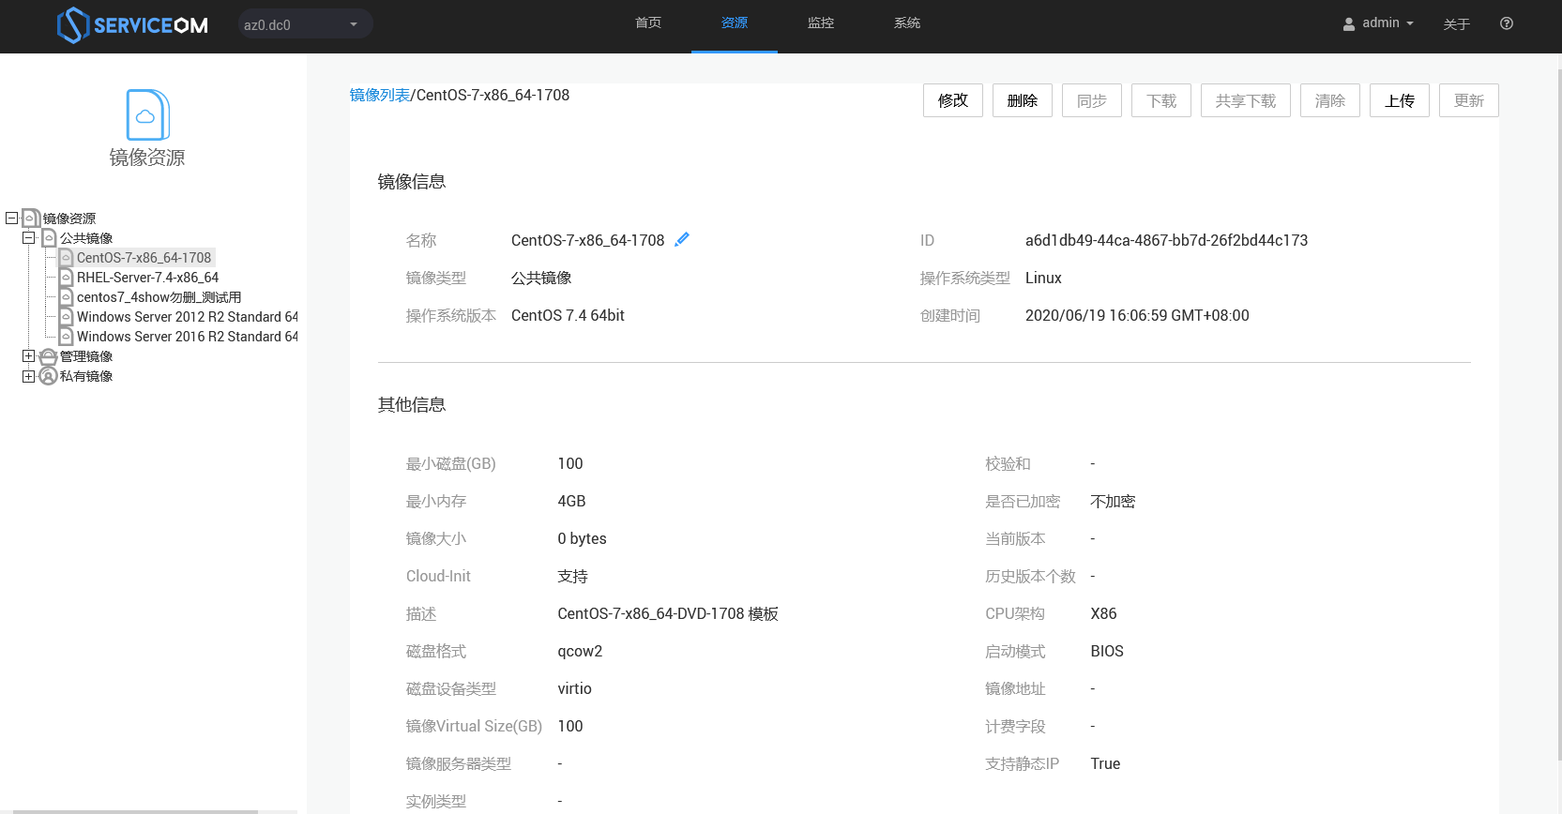This screenshot has width=1562, height=814.
Task: Collapse the 公共镜像 tree node
Action: point(28,237)
